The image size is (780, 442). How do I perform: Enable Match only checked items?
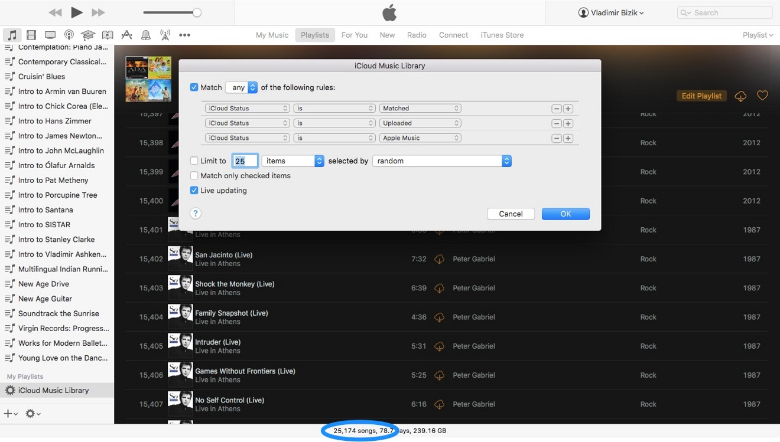tap(194, 176)
